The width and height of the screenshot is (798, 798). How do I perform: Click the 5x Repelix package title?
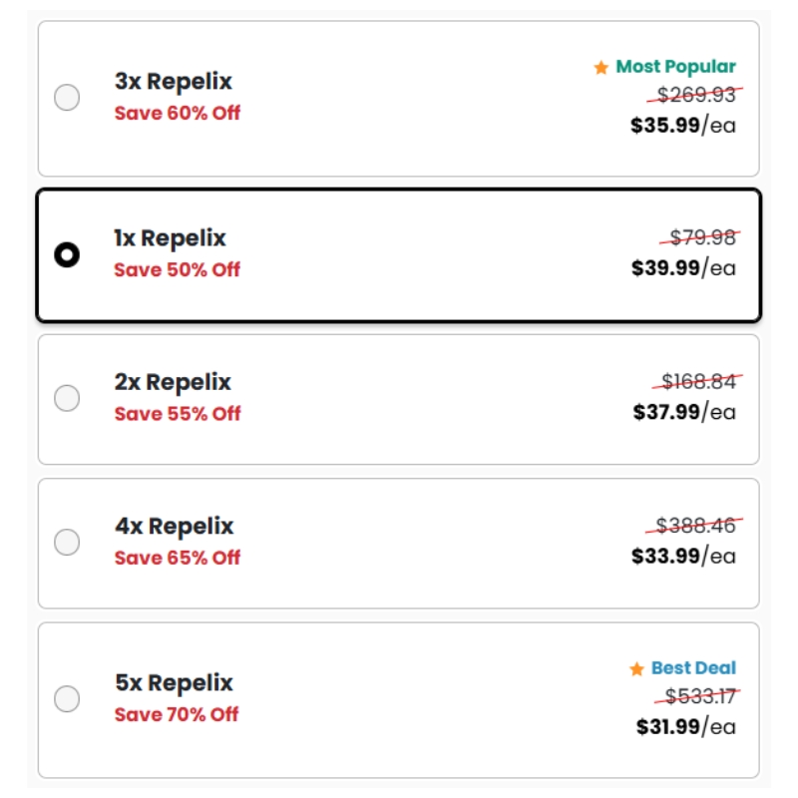coord(174,683)
